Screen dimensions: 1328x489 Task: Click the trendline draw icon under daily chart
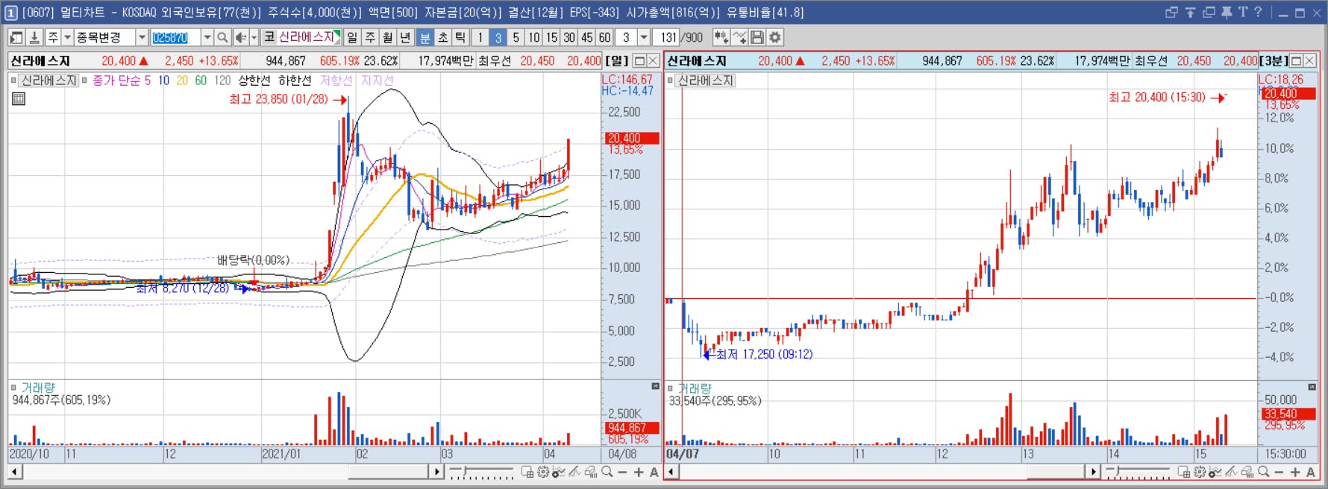point(574,472)
